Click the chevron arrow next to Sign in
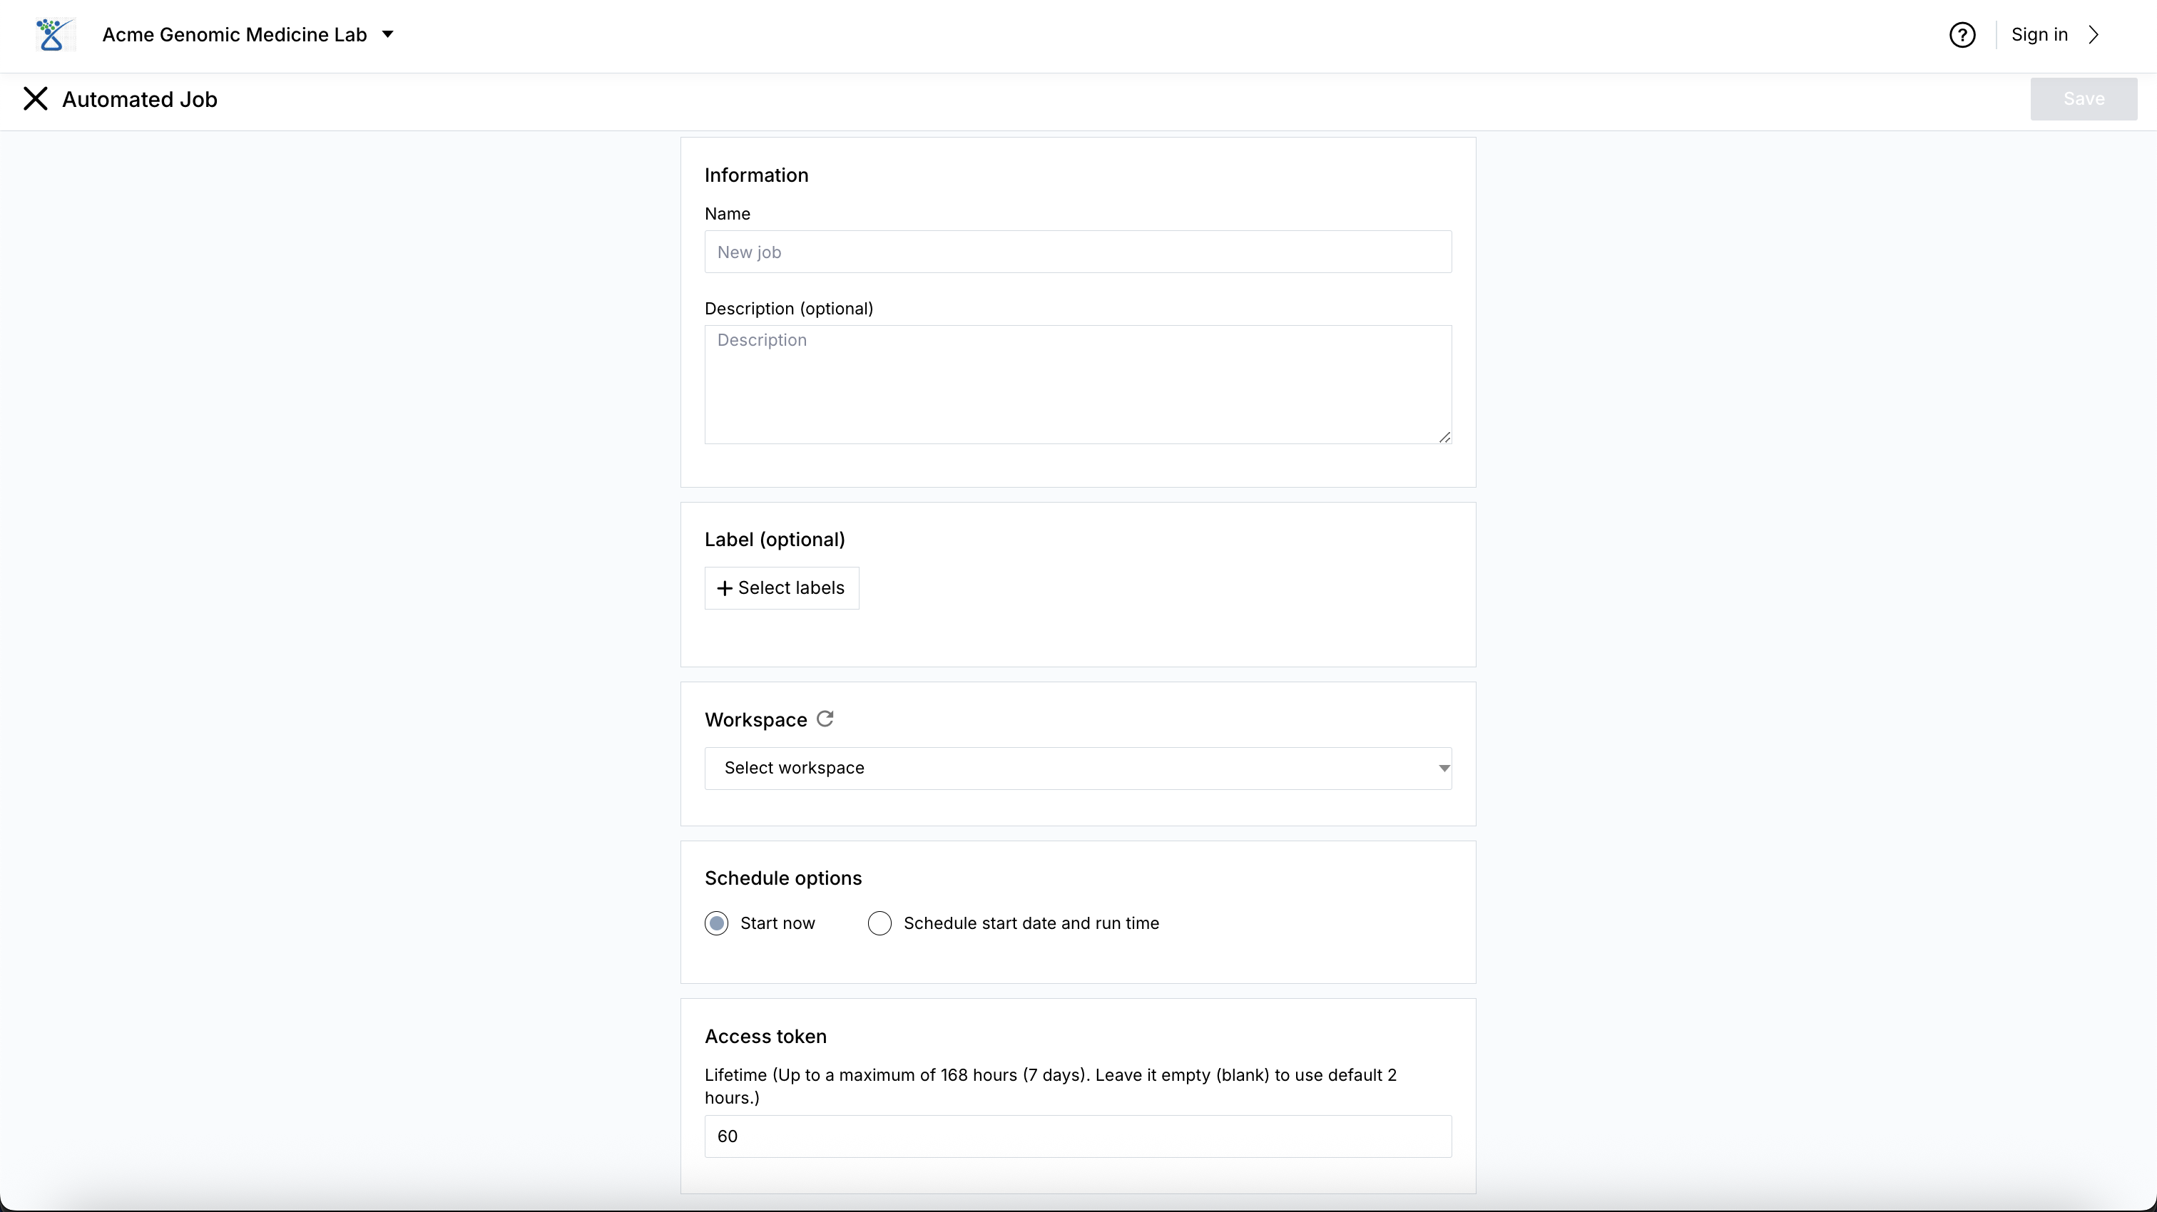Screen dimensions: 2157x1212 [2094, 35]
